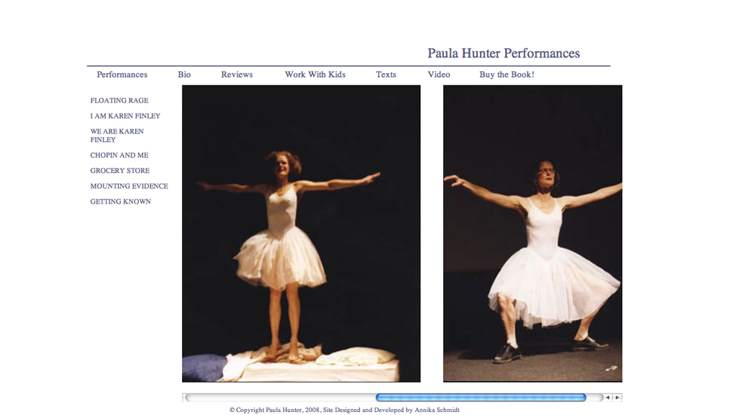Open the Reviews section
This screenshot has width=736, height=415.
236,75
